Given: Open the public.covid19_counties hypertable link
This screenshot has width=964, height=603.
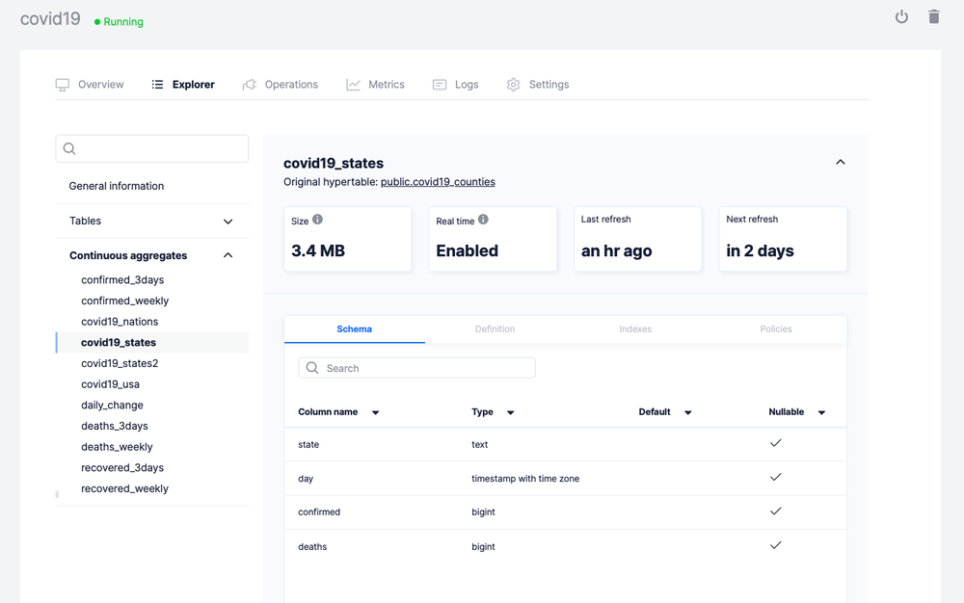Looking at the screenshot, I should (438, 182).
